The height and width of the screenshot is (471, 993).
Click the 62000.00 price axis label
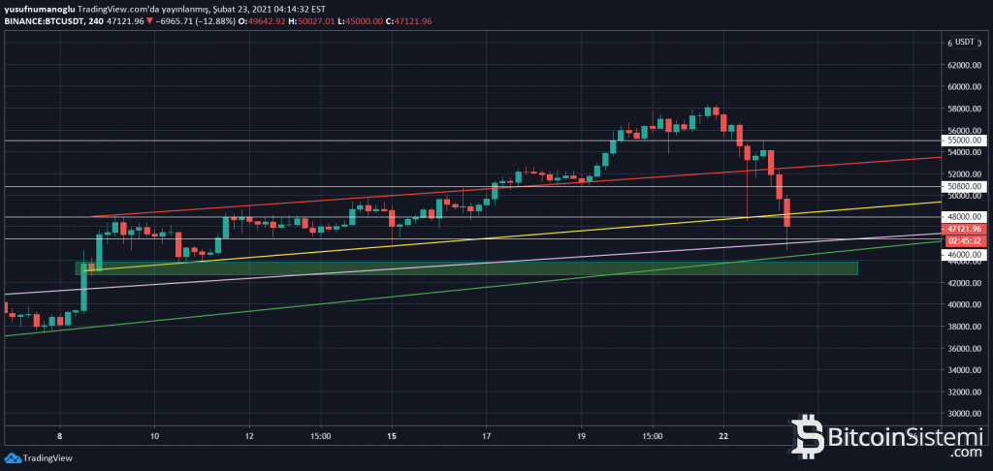click(965, 65)
